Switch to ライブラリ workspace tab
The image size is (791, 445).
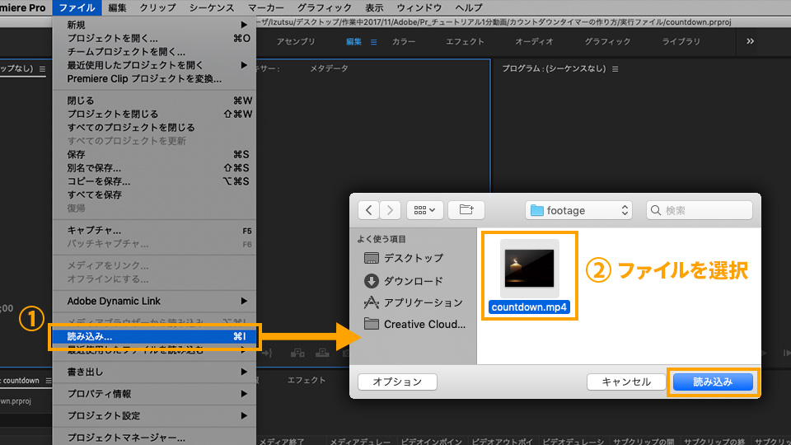tap(681, 41)
